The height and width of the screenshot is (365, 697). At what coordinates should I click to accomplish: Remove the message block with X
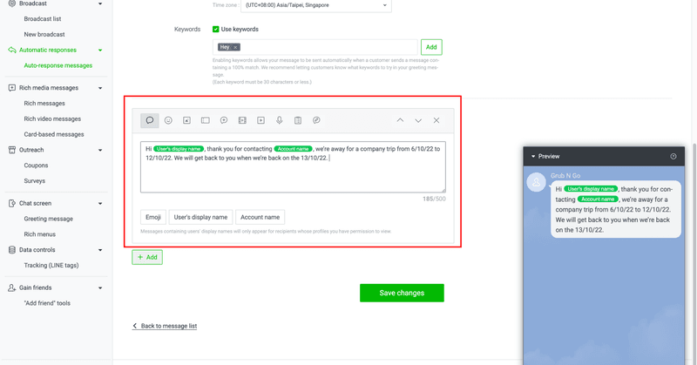pos(436,120)
